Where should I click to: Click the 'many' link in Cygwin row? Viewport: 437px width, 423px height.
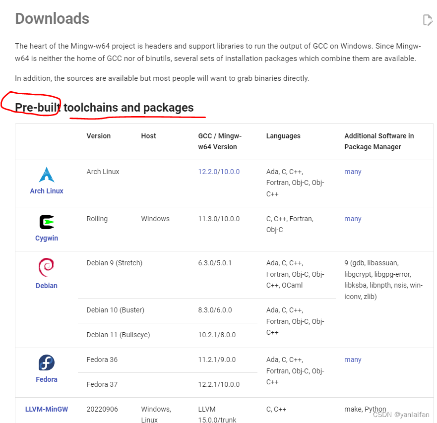pyautogui.click(x=353, y=219)
